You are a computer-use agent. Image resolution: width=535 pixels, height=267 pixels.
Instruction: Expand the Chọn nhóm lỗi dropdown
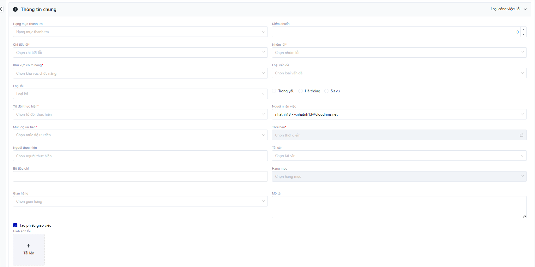pyautogui.click(x=399, y=53)
